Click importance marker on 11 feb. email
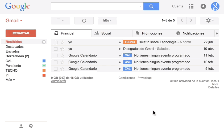The image size is (224, 129). pyautogui.click(x=120, y=55)
